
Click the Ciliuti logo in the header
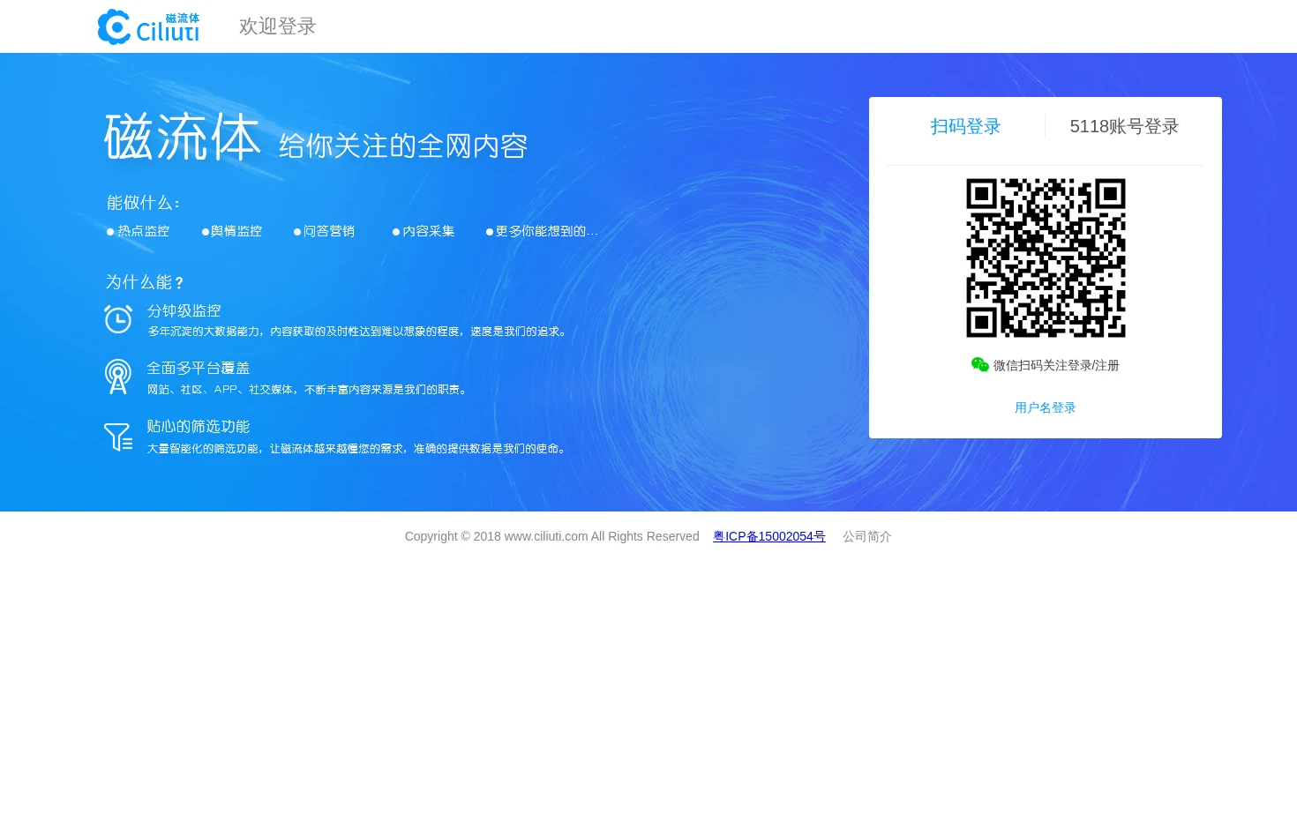click(x=148, y=26)
